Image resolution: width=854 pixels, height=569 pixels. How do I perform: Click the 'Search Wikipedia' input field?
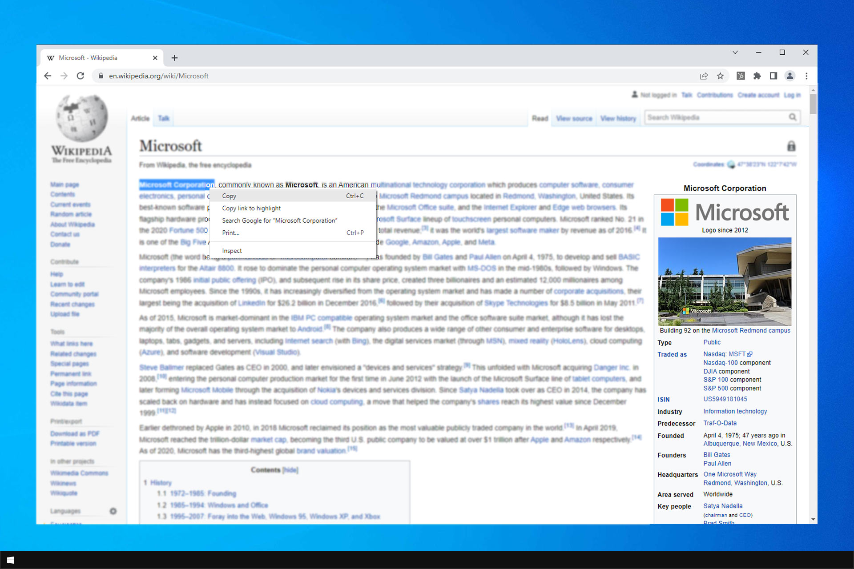[x=717, y=117]
